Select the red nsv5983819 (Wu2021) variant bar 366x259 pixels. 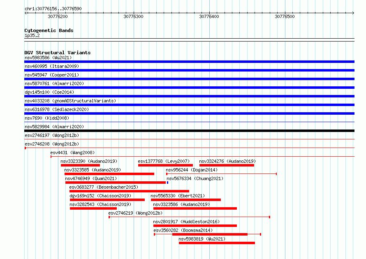tap(217, 243)
